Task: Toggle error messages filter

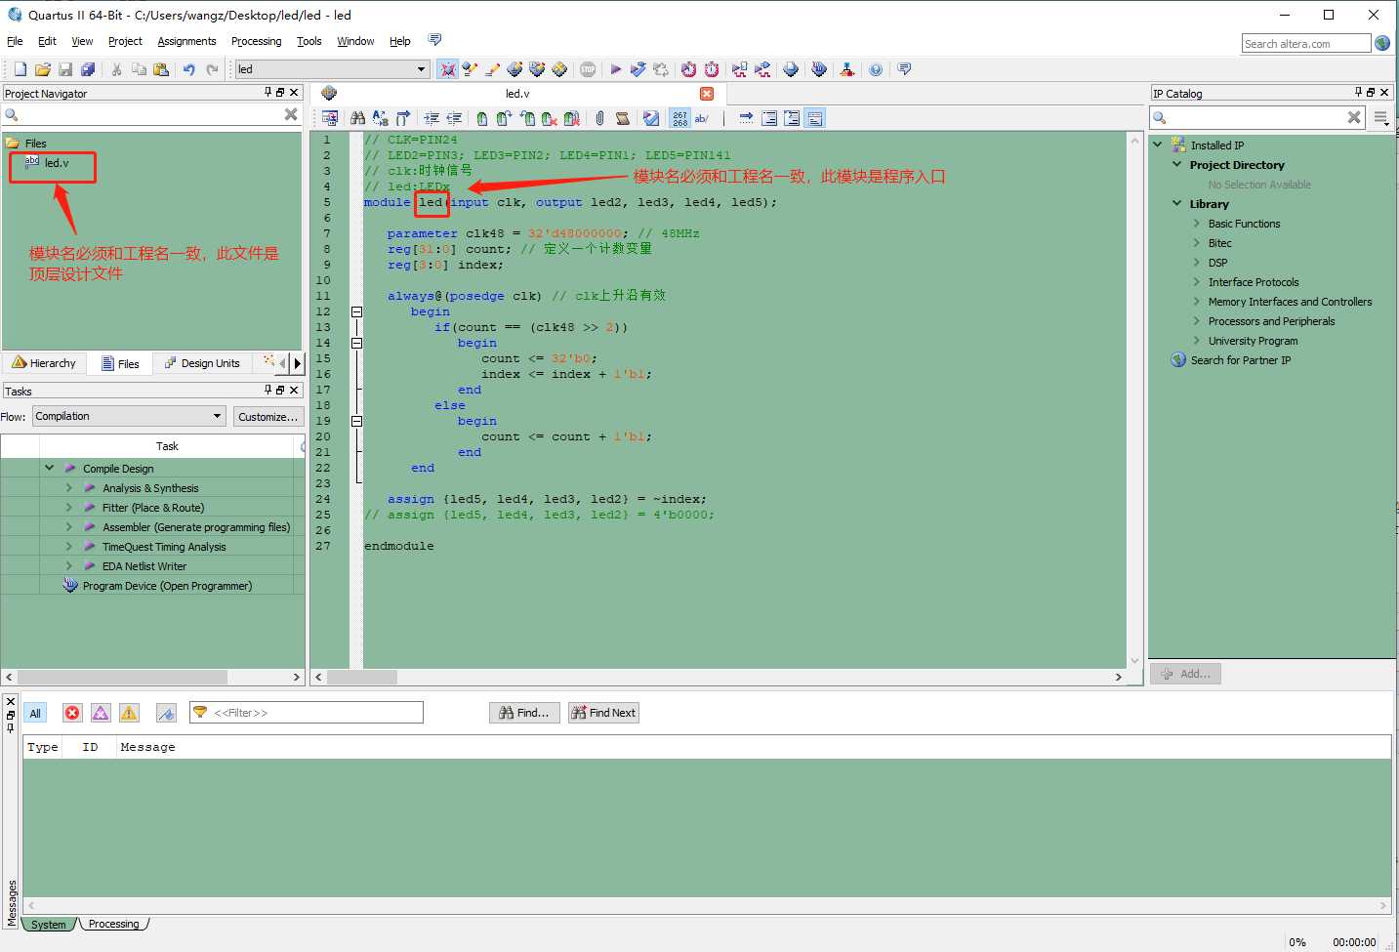Action: pos(72,713)
